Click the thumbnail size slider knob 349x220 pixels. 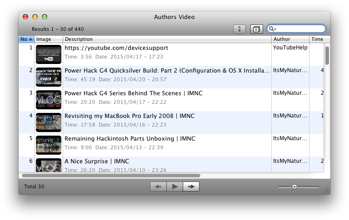[x=294, y=187]
